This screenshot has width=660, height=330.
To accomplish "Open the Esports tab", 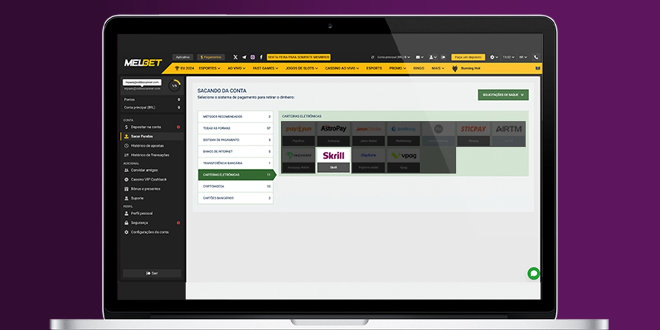I will click(x=374, y=68).
